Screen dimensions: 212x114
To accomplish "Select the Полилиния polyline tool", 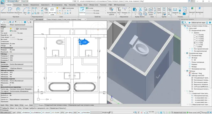I will (10, 10).
